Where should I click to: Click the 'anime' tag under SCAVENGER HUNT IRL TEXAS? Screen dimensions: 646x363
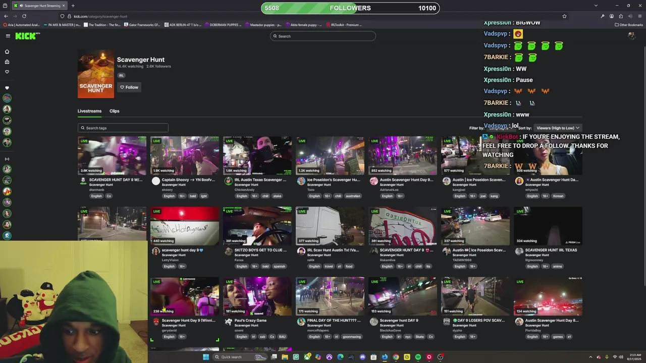point(557,266)
